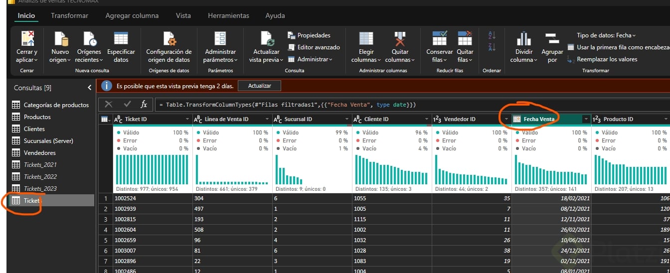
Task: Open the Editor avanzado
Action: click(314, 47)
